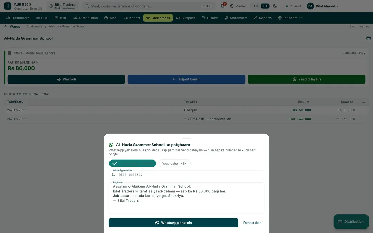Select the Customers tab
This screenshot has height=233, width=373.
[158, 18]
